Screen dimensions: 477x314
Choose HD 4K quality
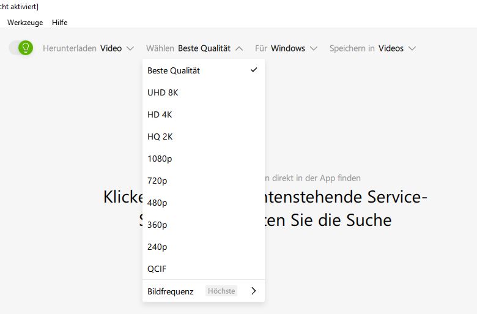160,114
